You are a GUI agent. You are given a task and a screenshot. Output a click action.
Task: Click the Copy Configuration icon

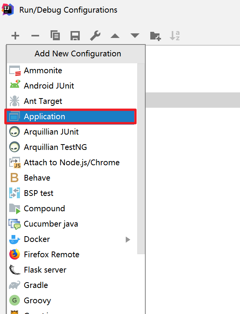(55, 36)
